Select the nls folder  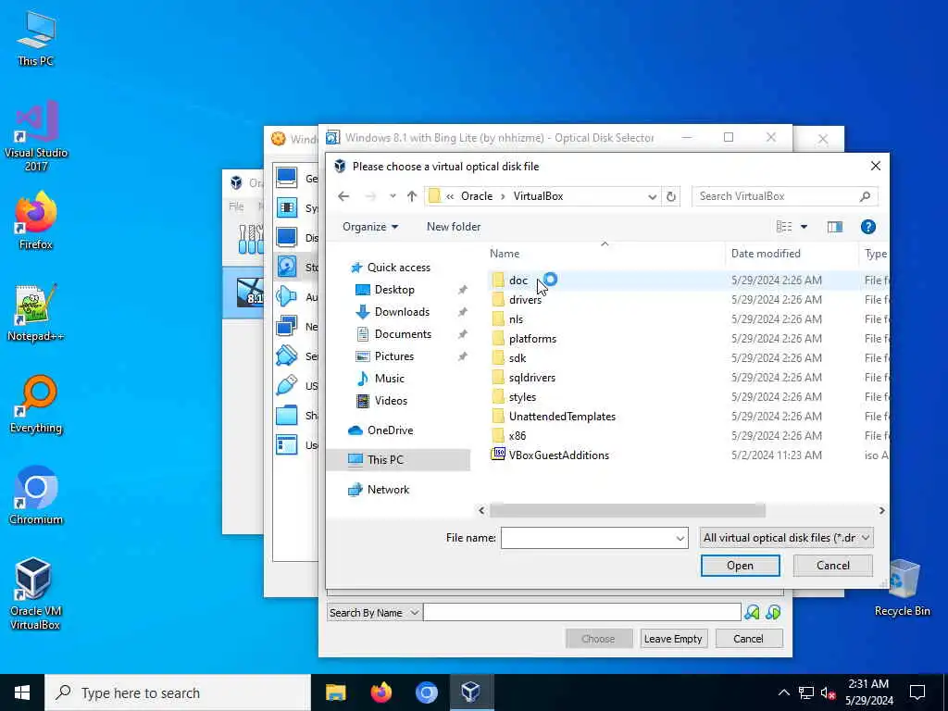click(516, 319)
